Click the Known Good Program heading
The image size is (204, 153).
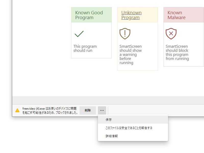(89, 15)
